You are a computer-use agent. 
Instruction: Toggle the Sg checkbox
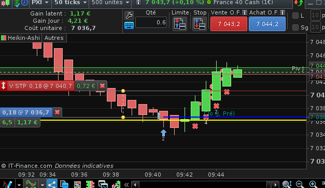tap(295, 27)
